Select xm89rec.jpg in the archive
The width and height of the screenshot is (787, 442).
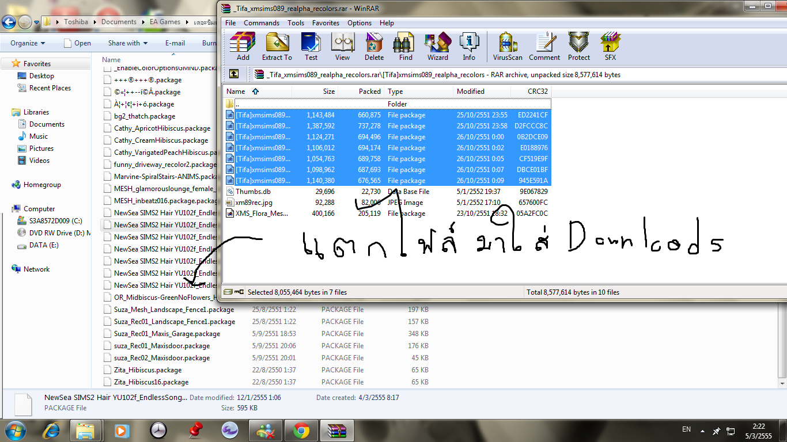[x=387, y=203]
